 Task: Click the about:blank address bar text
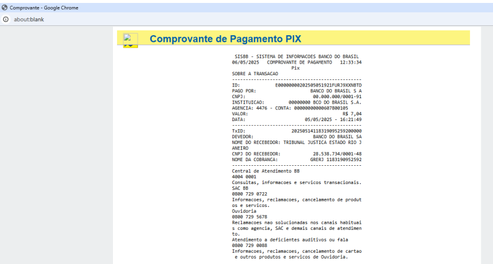click(x=29, y=19)
